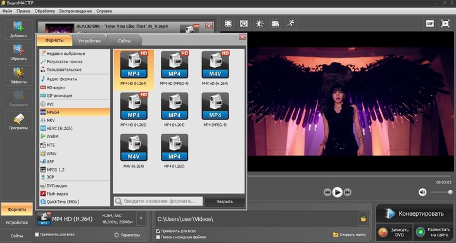456x243 pixels.
Task: Click the Сайты button in the bottom-left panel
Action: (x=16, y=235)
